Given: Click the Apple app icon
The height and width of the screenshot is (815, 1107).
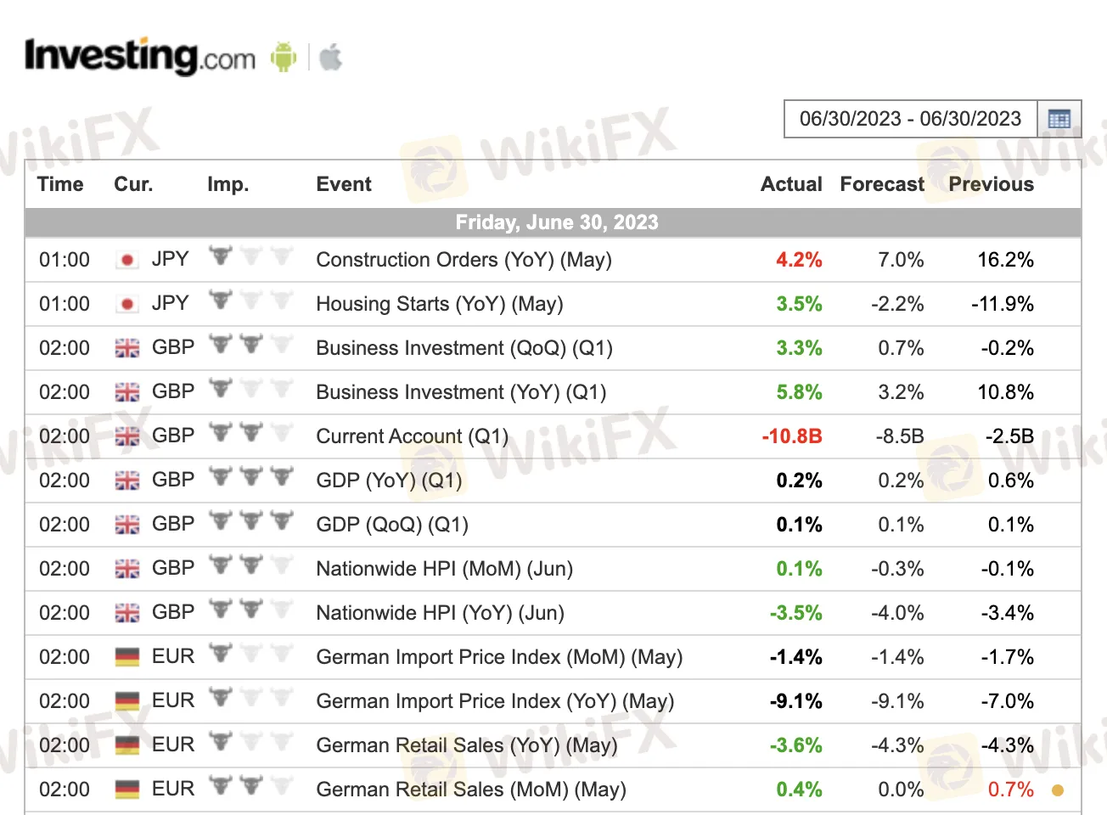Looking at the screenshot, I should pyautogui.click(x=330, y=58).
